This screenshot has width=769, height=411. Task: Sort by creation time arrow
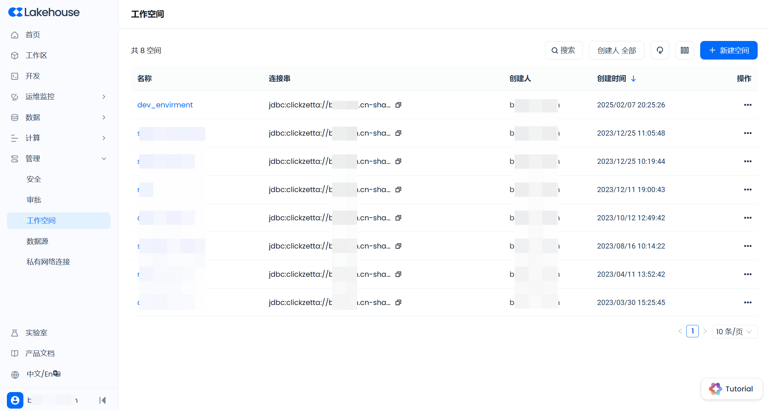tap(633, 79)
